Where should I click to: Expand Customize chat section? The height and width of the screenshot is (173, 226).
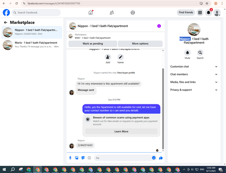point(194,66)
